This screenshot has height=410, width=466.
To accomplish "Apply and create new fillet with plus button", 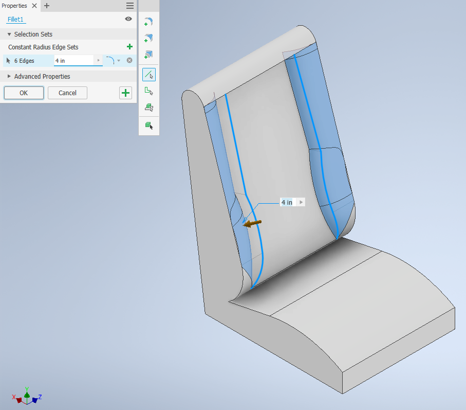I will pos(126,93).
